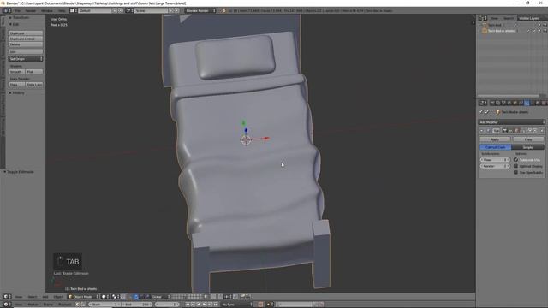Toggle render visibility of Twin Bed w sheets
548x308 pixels.
545,31
